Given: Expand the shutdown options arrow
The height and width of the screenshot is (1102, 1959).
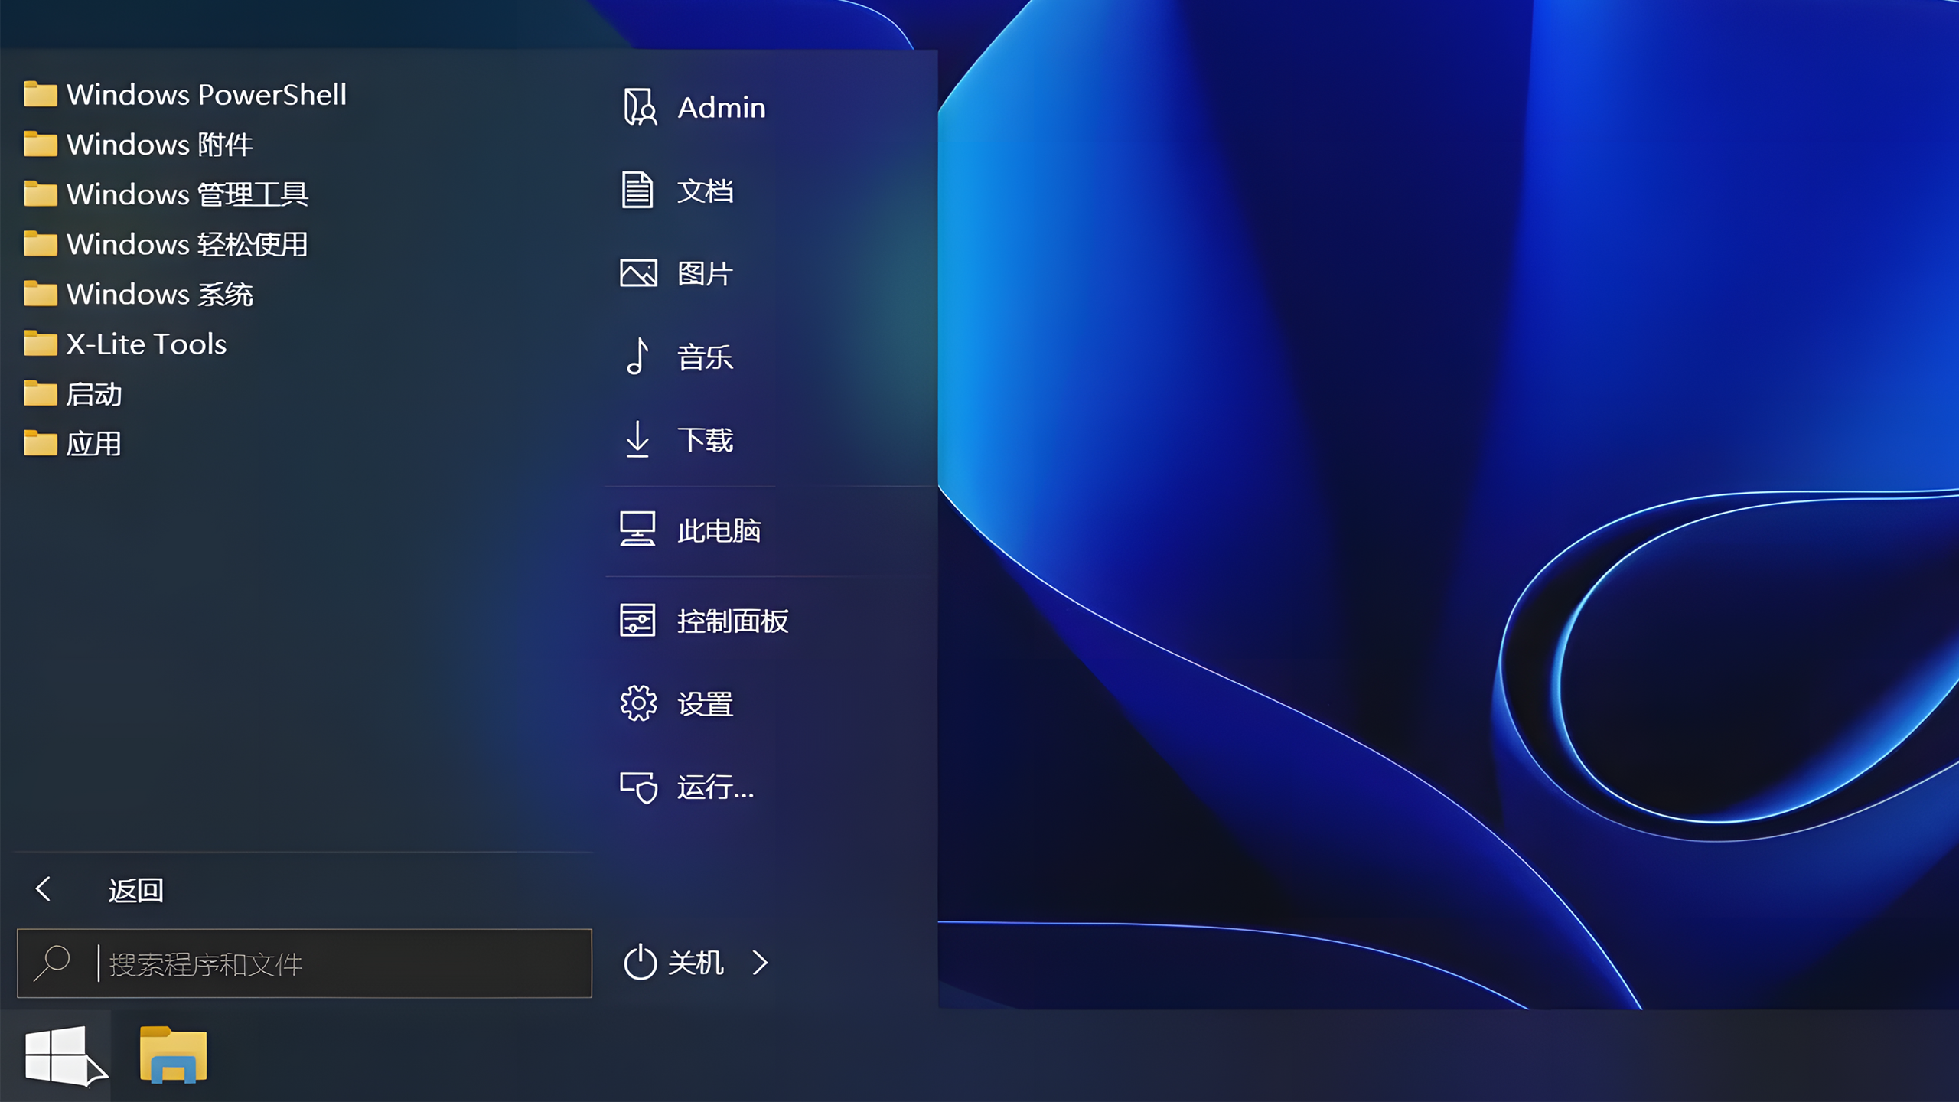Looking at the screenshot, I should [760, 963].
